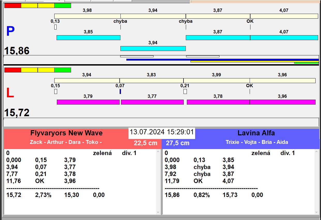Image resolution: width=321 pixels, height=220 pixels.
Task: Click the lane L total time 15,72
Action: (x=17, y=113)
